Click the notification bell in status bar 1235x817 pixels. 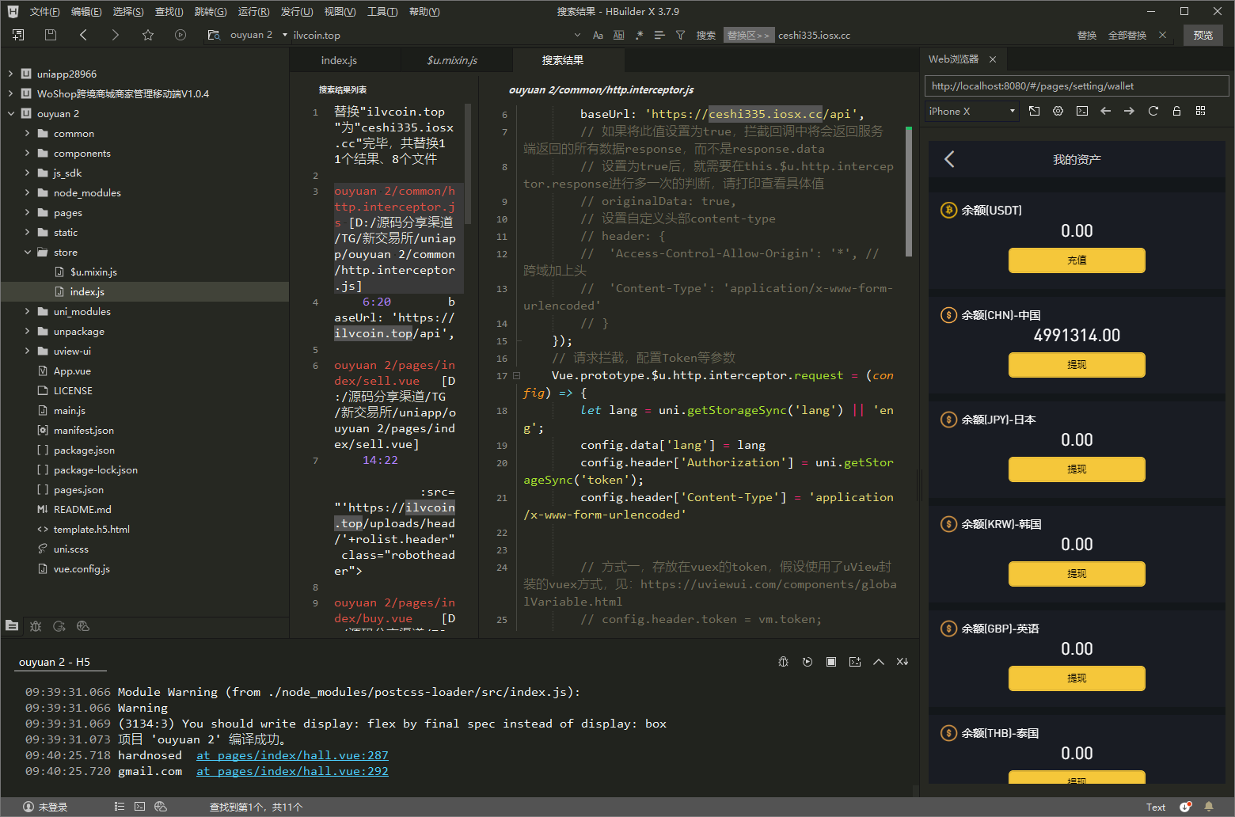(1208, 807)
